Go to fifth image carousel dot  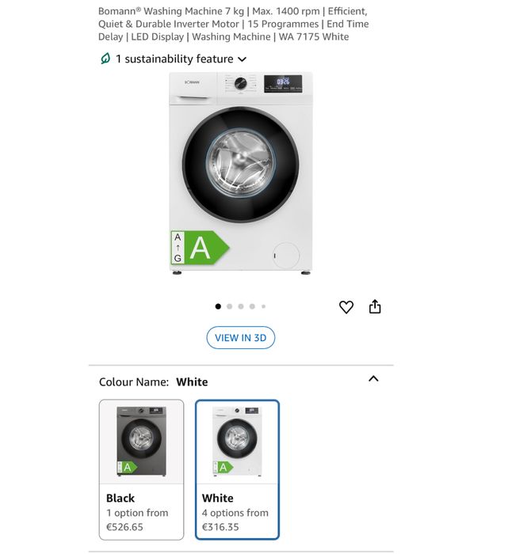click(x=263, y=306)
